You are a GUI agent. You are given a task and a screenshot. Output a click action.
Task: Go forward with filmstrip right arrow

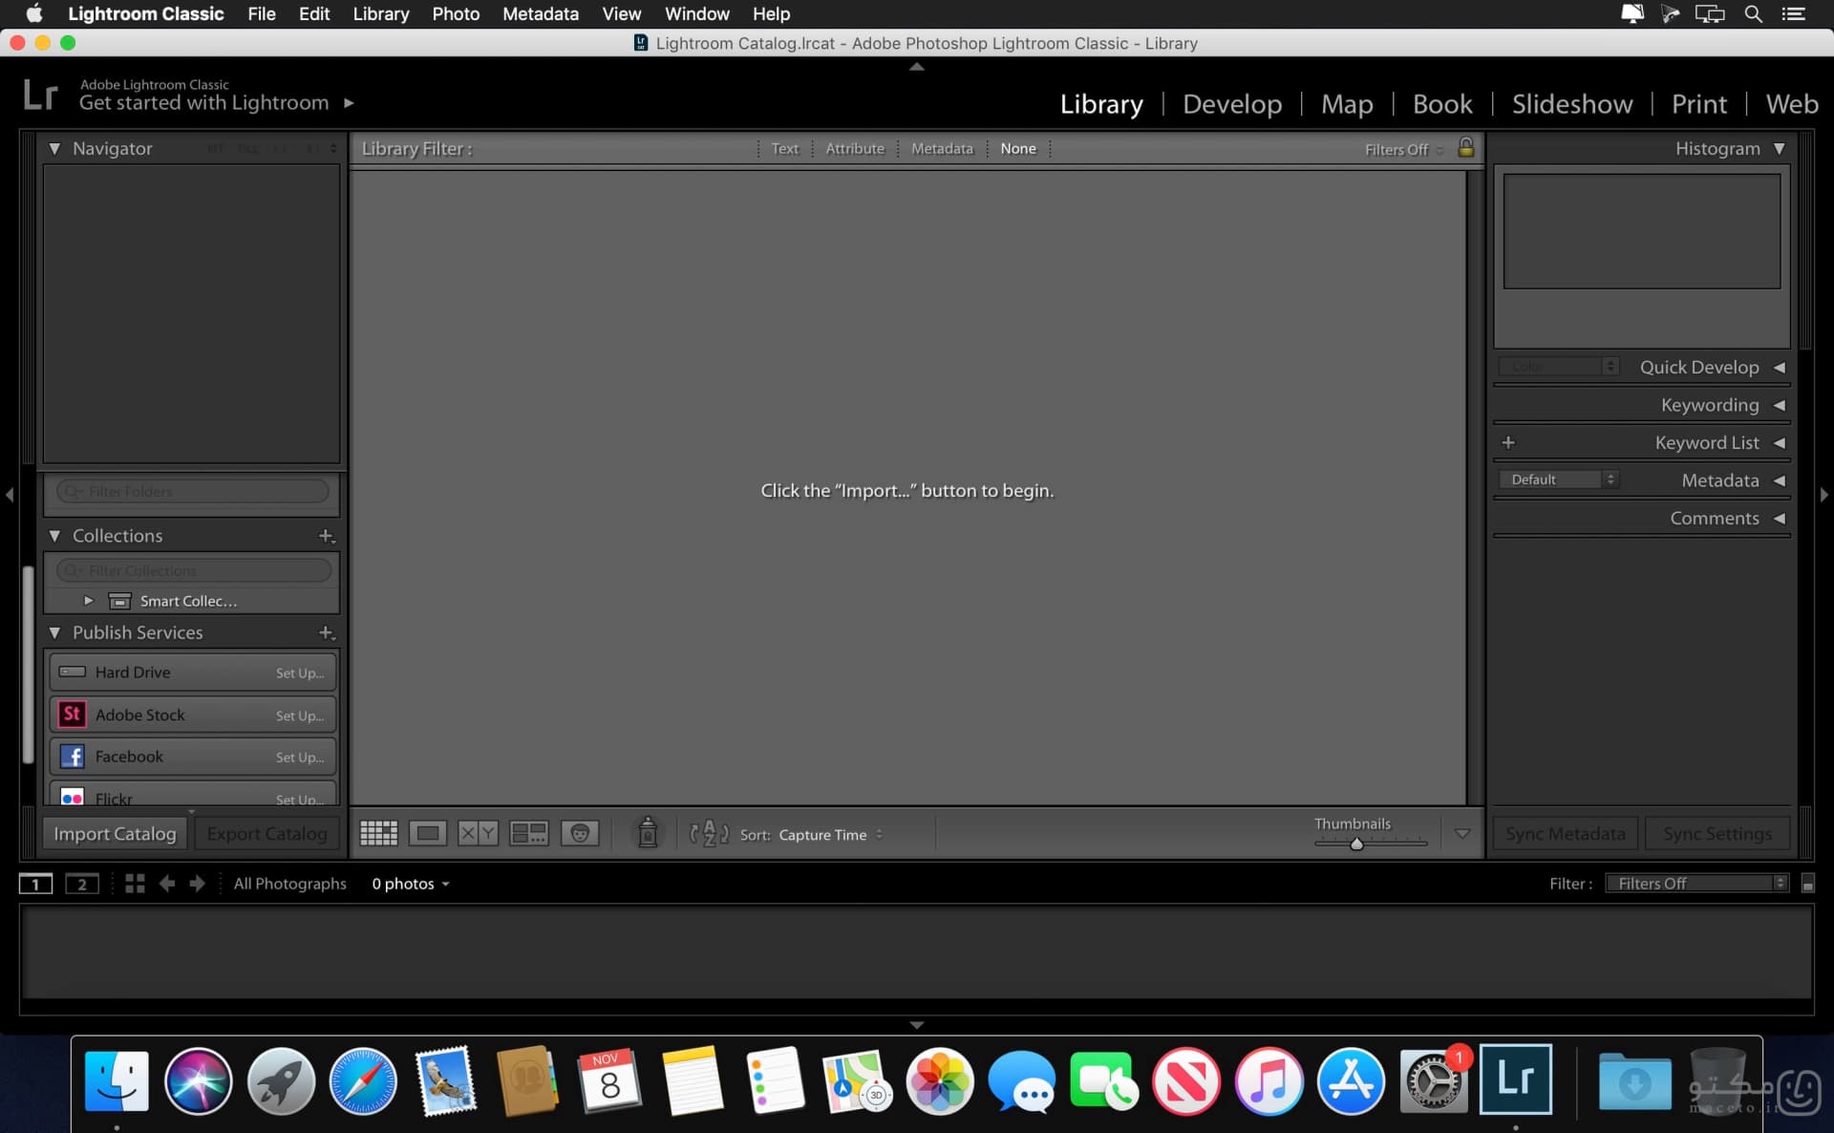(x=197, y=884)
